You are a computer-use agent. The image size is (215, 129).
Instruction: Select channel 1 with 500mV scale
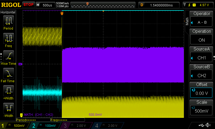15,126
